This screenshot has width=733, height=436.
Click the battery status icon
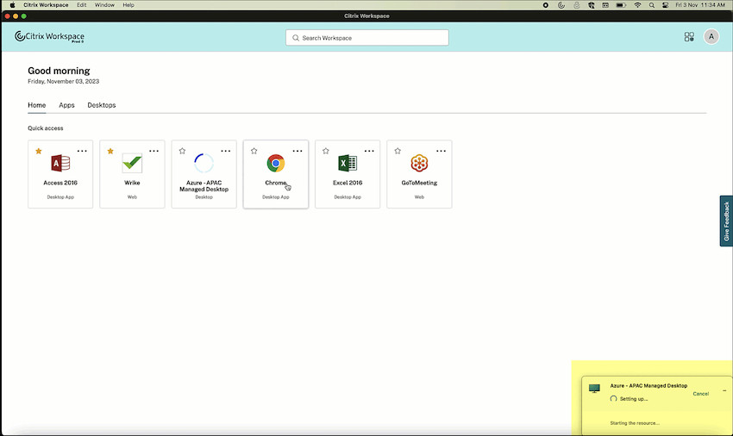tap(621, 5)
